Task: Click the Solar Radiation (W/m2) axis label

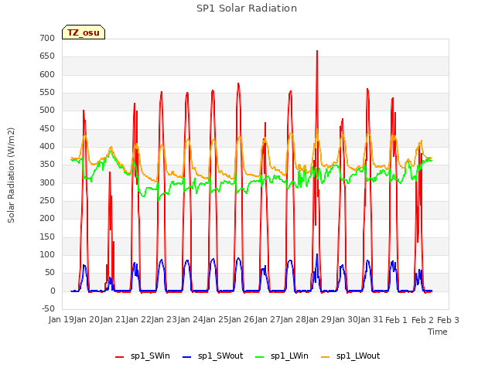Action: (11, 175)
